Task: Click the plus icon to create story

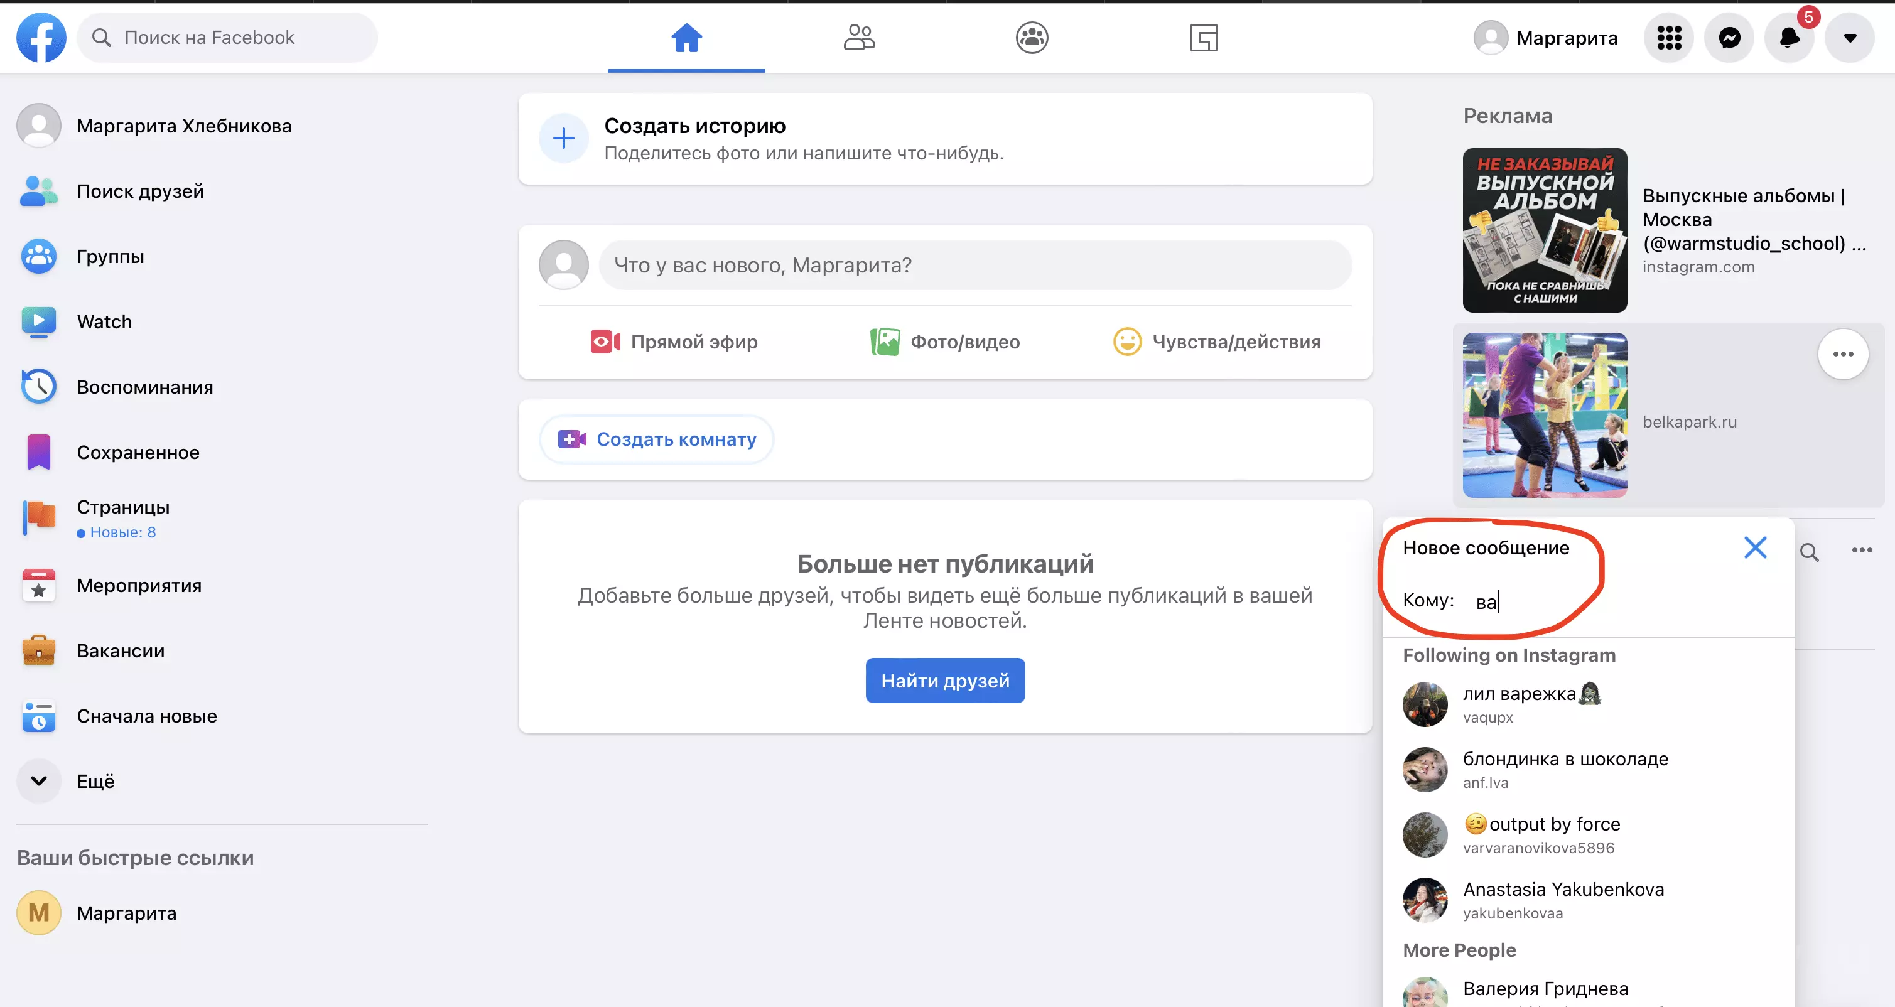Action: tap(563, 138)
